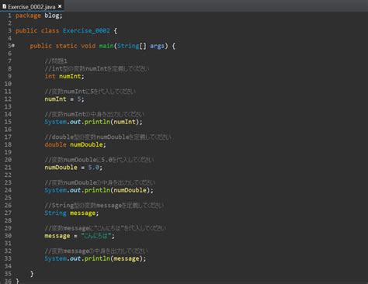Click the Java file icon on the tab

point(5,6)
